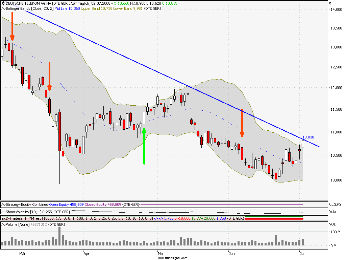Click the 11,500 price axis label

[x=336, y=109]
